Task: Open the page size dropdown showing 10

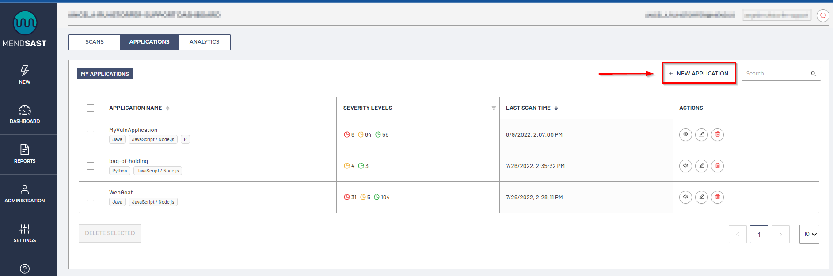Action: (809, 234)
